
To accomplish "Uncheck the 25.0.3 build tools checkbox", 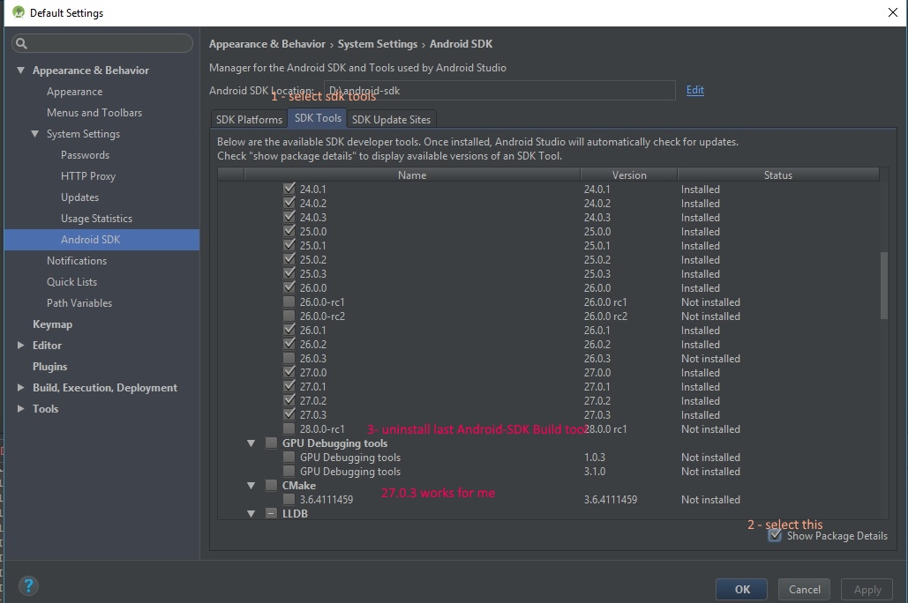I will coord(289,273).
